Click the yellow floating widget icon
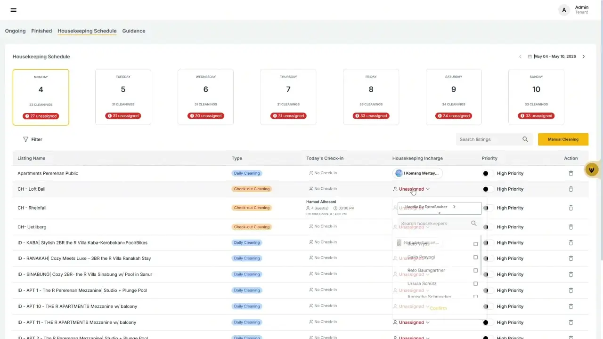603x339 pixels. [x=592, y=169]
